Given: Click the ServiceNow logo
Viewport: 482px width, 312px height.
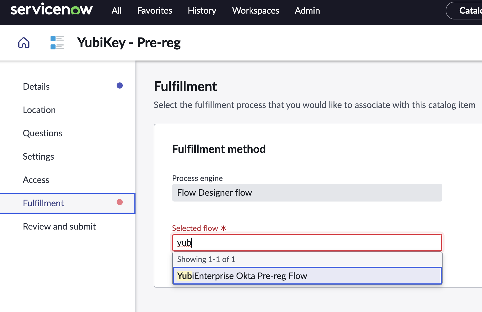Looking at the screenshot, I should click(x=51, y=9).
